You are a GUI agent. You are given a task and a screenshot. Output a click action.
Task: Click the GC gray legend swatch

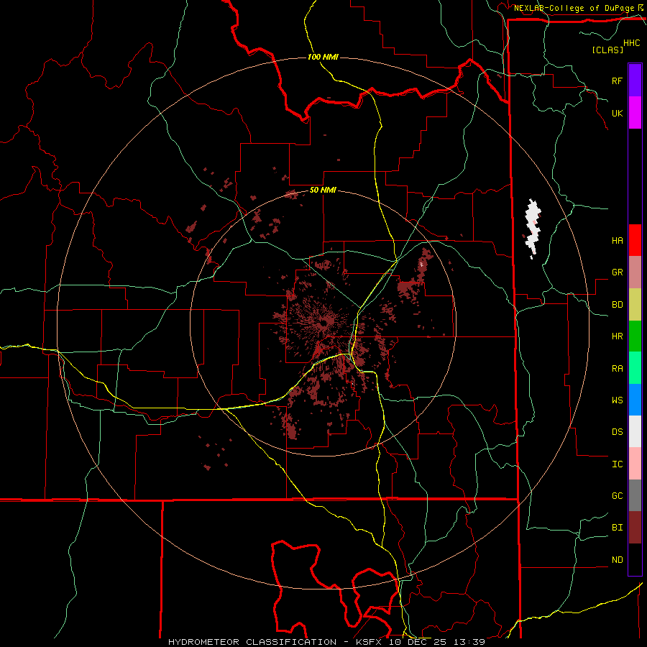635,495
